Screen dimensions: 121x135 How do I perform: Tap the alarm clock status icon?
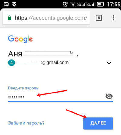(x=65, y=4)
